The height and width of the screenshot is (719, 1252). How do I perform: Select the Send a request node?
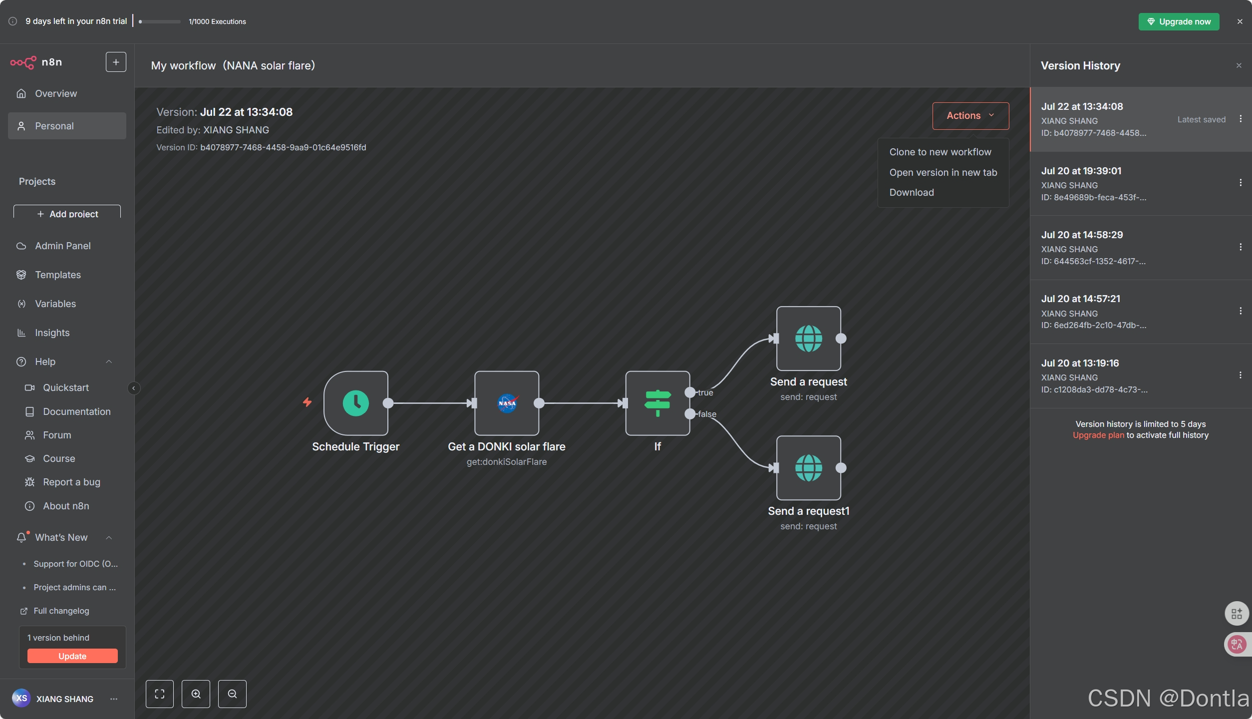click(809, 338)
